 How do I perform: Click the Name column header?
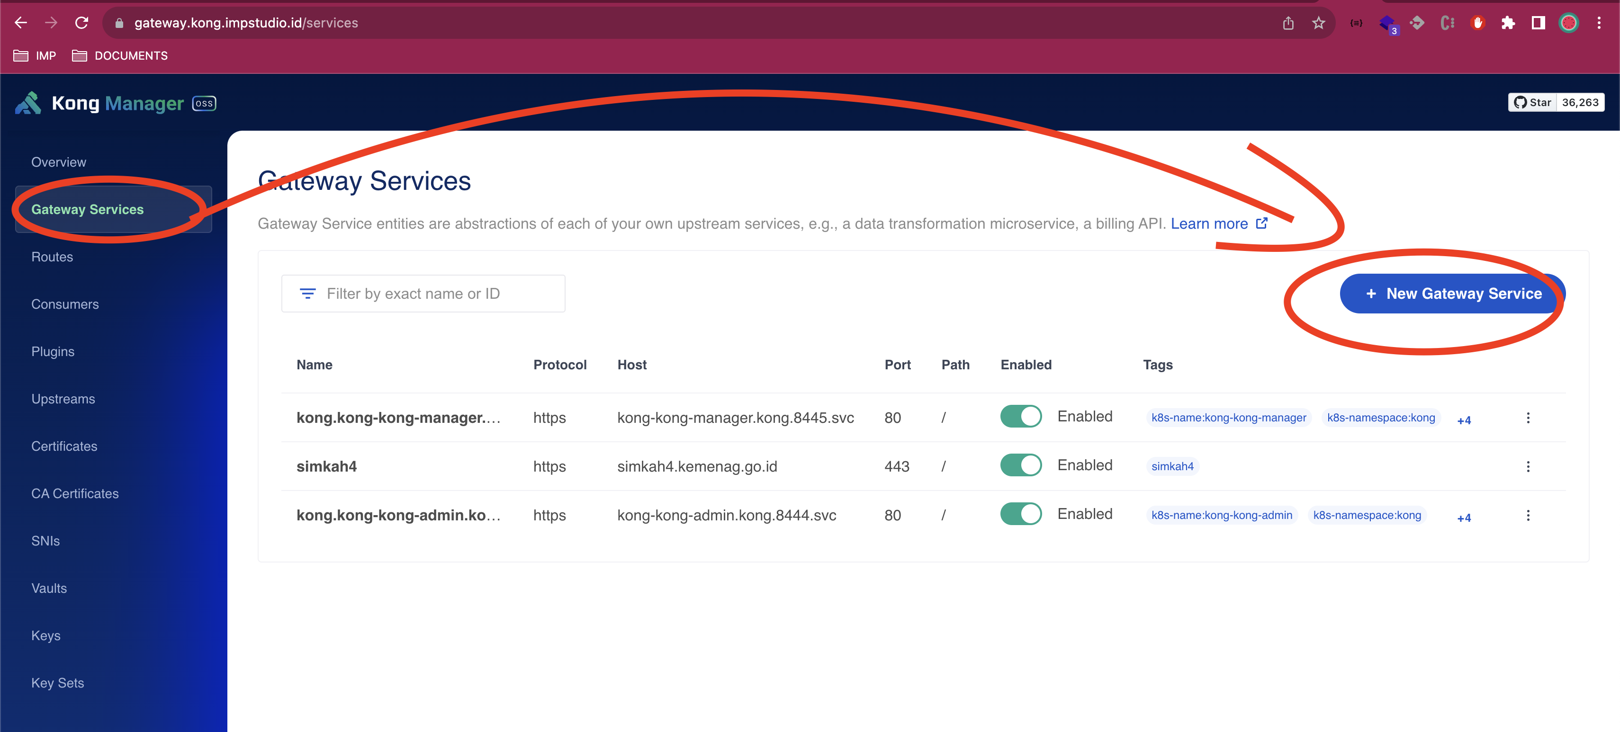point(315,365)
